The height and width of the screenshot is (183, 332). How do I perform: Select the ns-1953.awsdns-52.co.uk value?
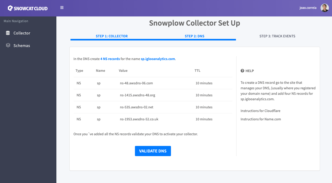tap(139, 119)
